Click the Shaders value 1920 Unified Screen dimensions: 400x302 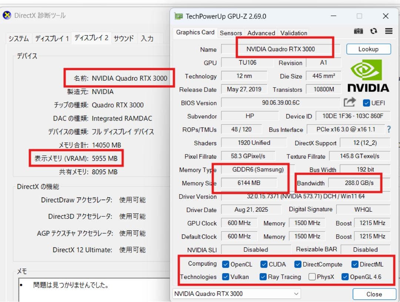(254, 143)
